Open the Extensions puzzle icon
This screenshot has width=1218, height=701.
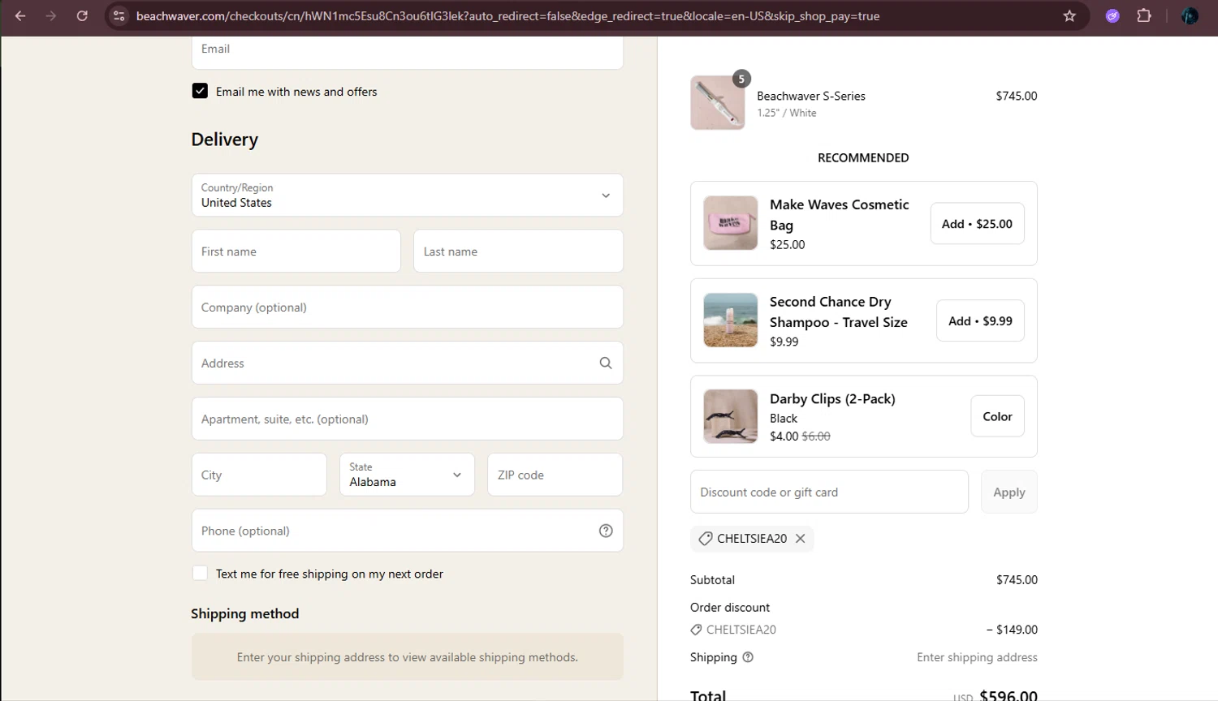(x=1144, y=15)
